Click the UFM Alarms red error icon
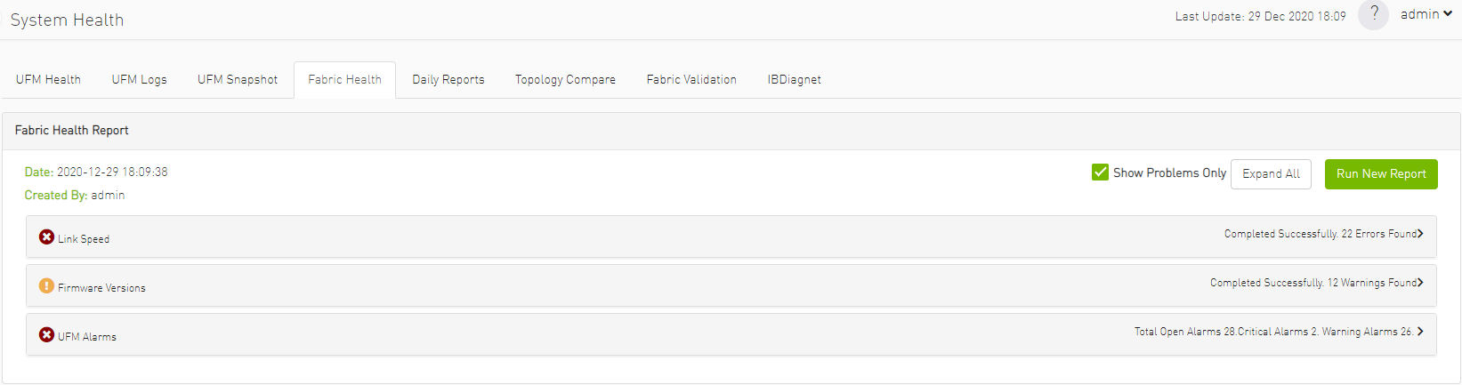This screenshot has width=1462, height=385. 46,334
